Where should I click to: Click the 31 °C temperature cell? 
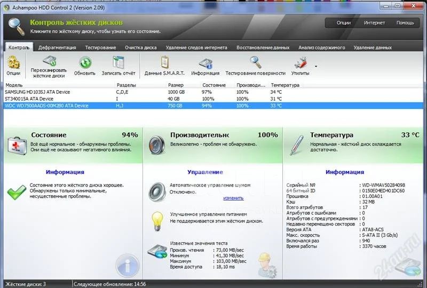(x=276, y=99)
